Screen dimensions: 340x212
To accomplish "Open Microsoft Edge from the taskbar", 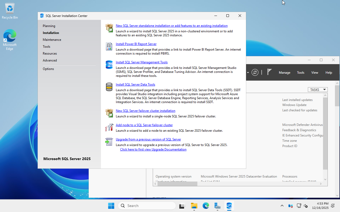I will pos(206,206).
